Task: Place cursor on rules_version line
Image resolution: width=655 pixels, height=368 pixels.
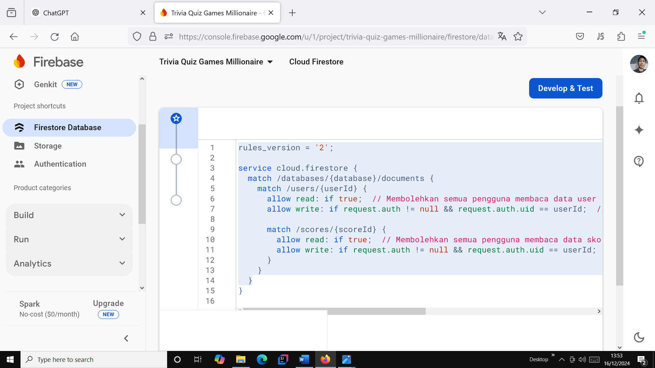Action: 286,148
